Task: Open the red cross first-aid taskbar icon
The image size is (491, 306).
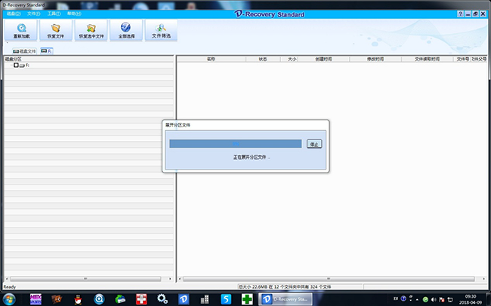Action: [141, 299]
